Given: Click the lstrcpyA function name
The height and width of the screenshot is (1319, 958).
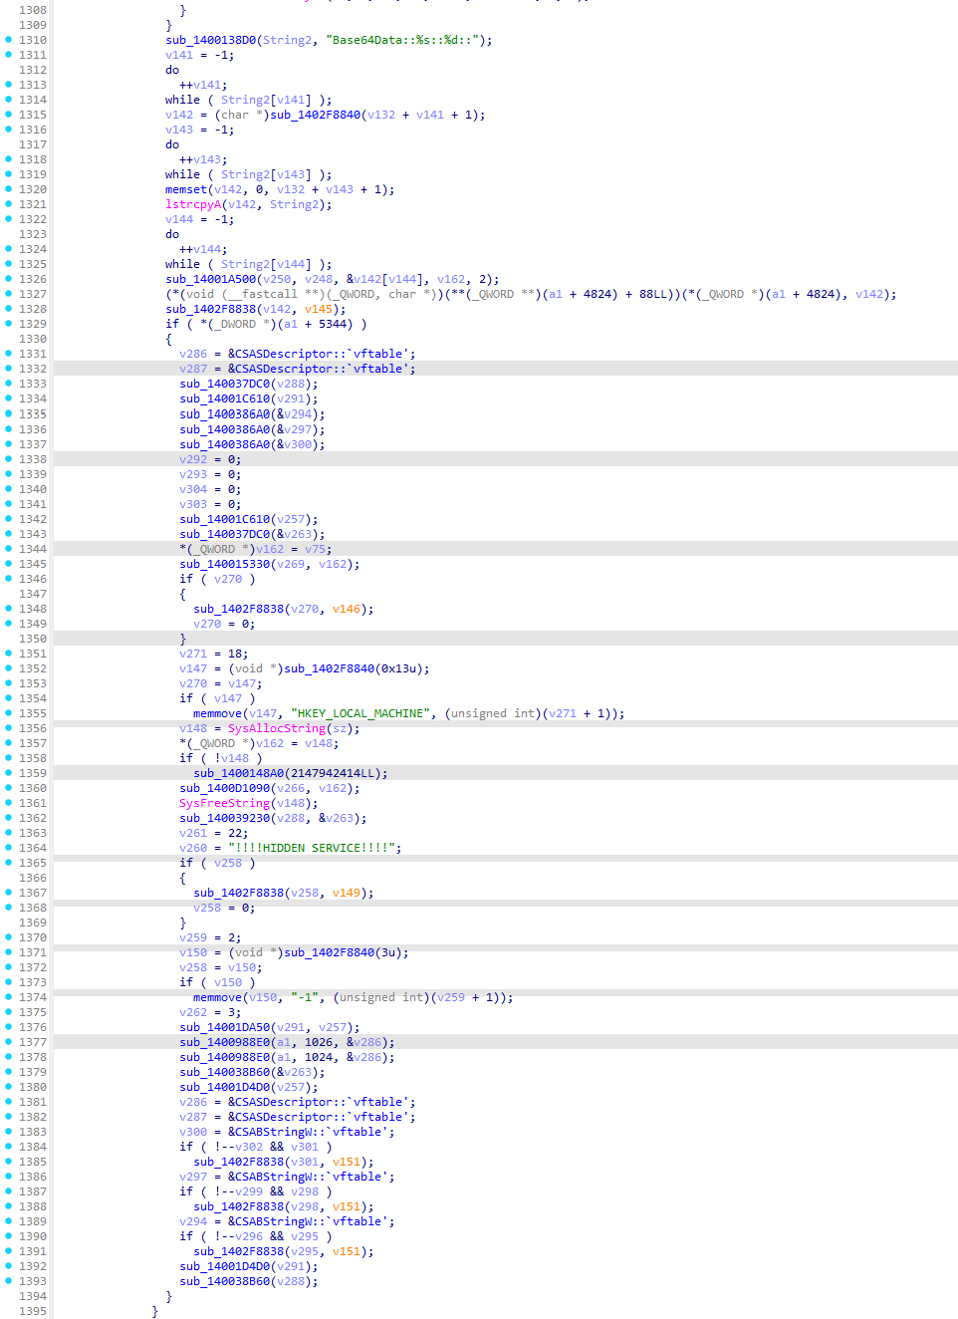Looking at the screenshot, I should coord(193,204).
